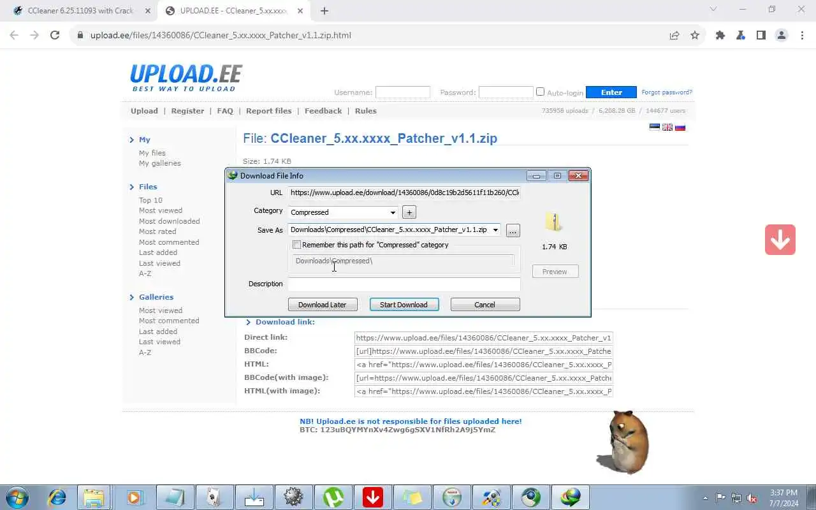Click the bookmark star icon in address bar
The width and height of the screenshot is (816, 510).
click(x=695, y=35)
